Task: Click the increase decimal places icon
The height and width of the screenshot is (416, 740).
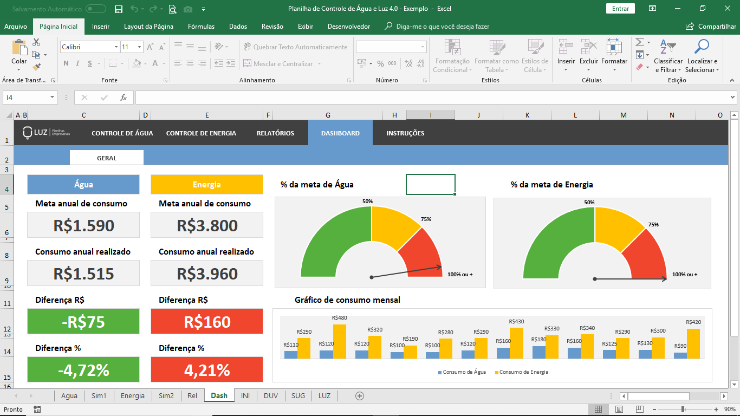Action: point(408,63)
